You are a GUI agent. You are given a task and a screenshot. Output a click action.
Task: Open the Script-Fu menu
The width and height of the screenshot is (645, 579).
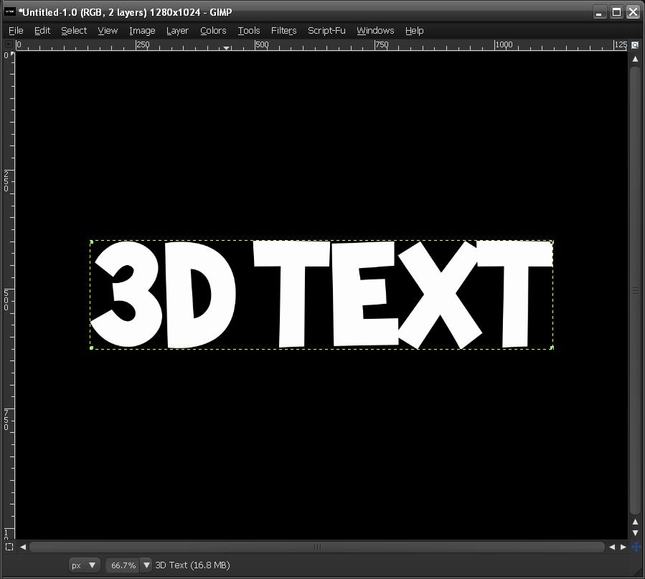[x=326, y=30]
